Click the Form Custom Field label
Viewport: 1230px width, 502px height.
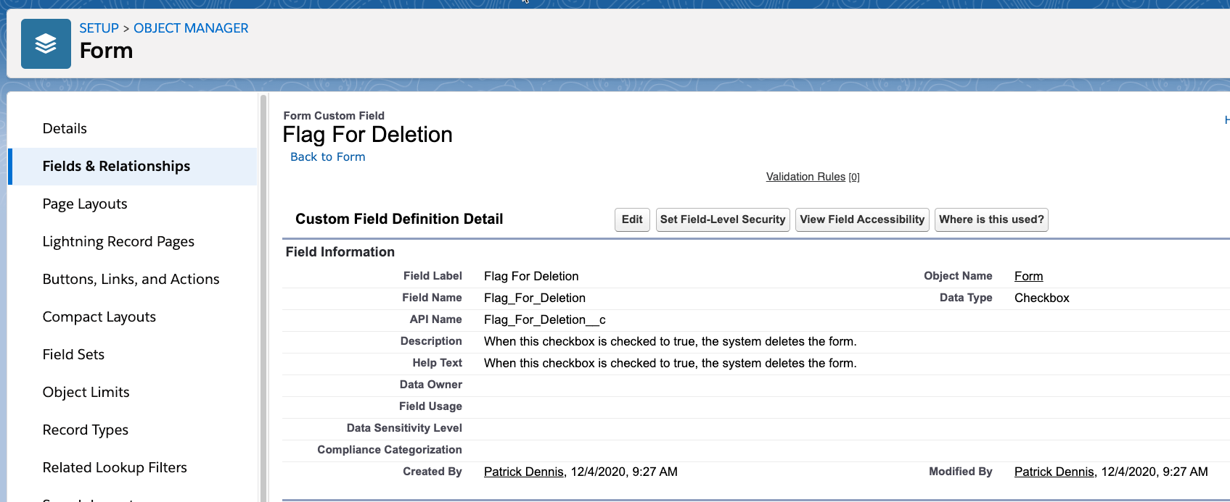click(334, 116)
